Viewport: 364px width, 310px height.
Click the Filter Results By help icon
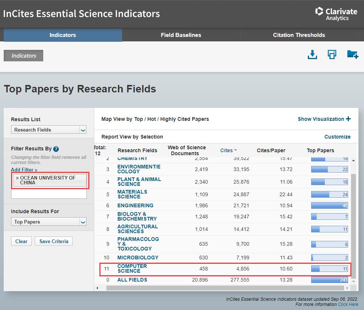pyautogui.click(x=56, y=149)
